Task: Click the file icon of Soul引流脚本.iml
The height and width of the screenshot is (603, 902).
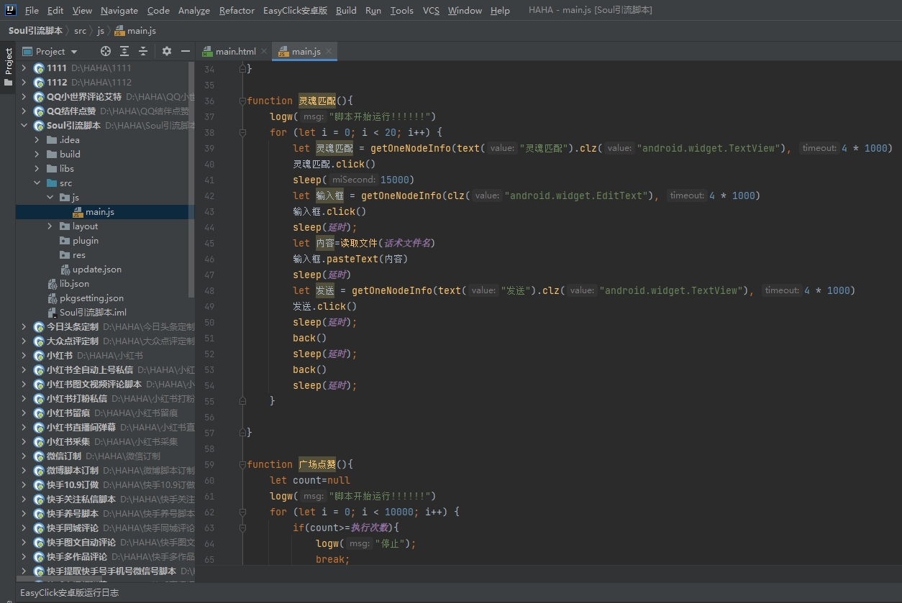Action: [x=53, y=313]
